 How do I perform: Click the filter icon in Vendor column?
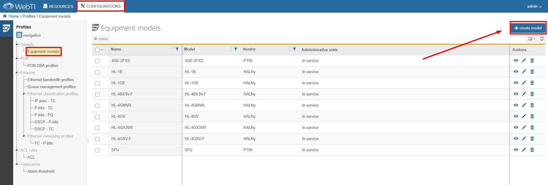[x=294, y=49]
